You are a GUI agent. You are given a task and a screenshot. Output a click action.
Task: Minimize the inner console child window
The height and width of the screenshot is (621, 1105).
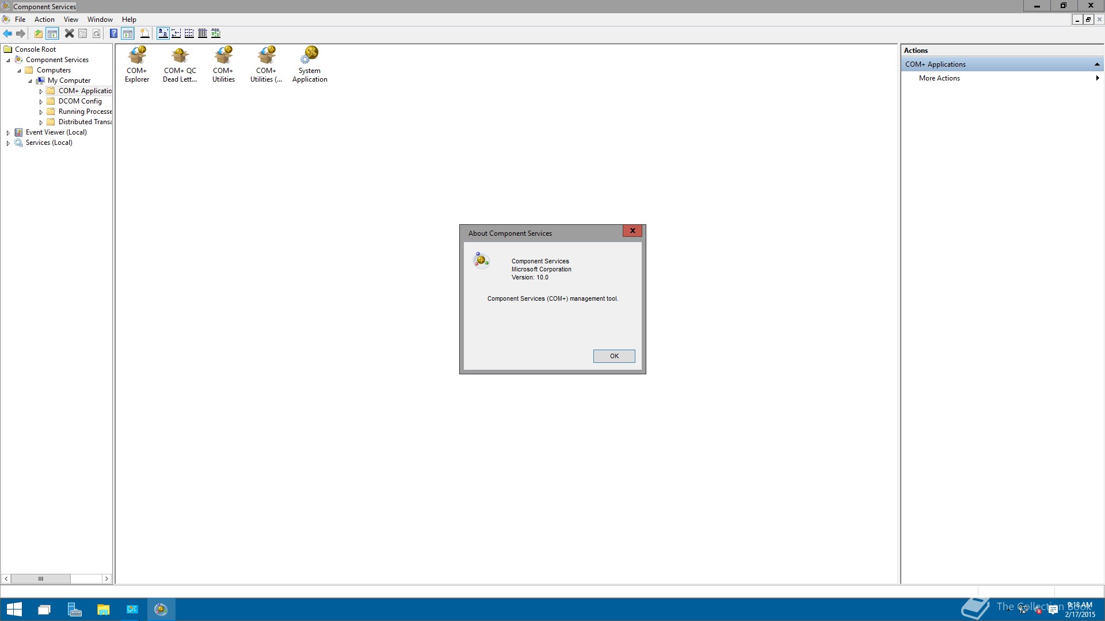tap(1077, 20)
